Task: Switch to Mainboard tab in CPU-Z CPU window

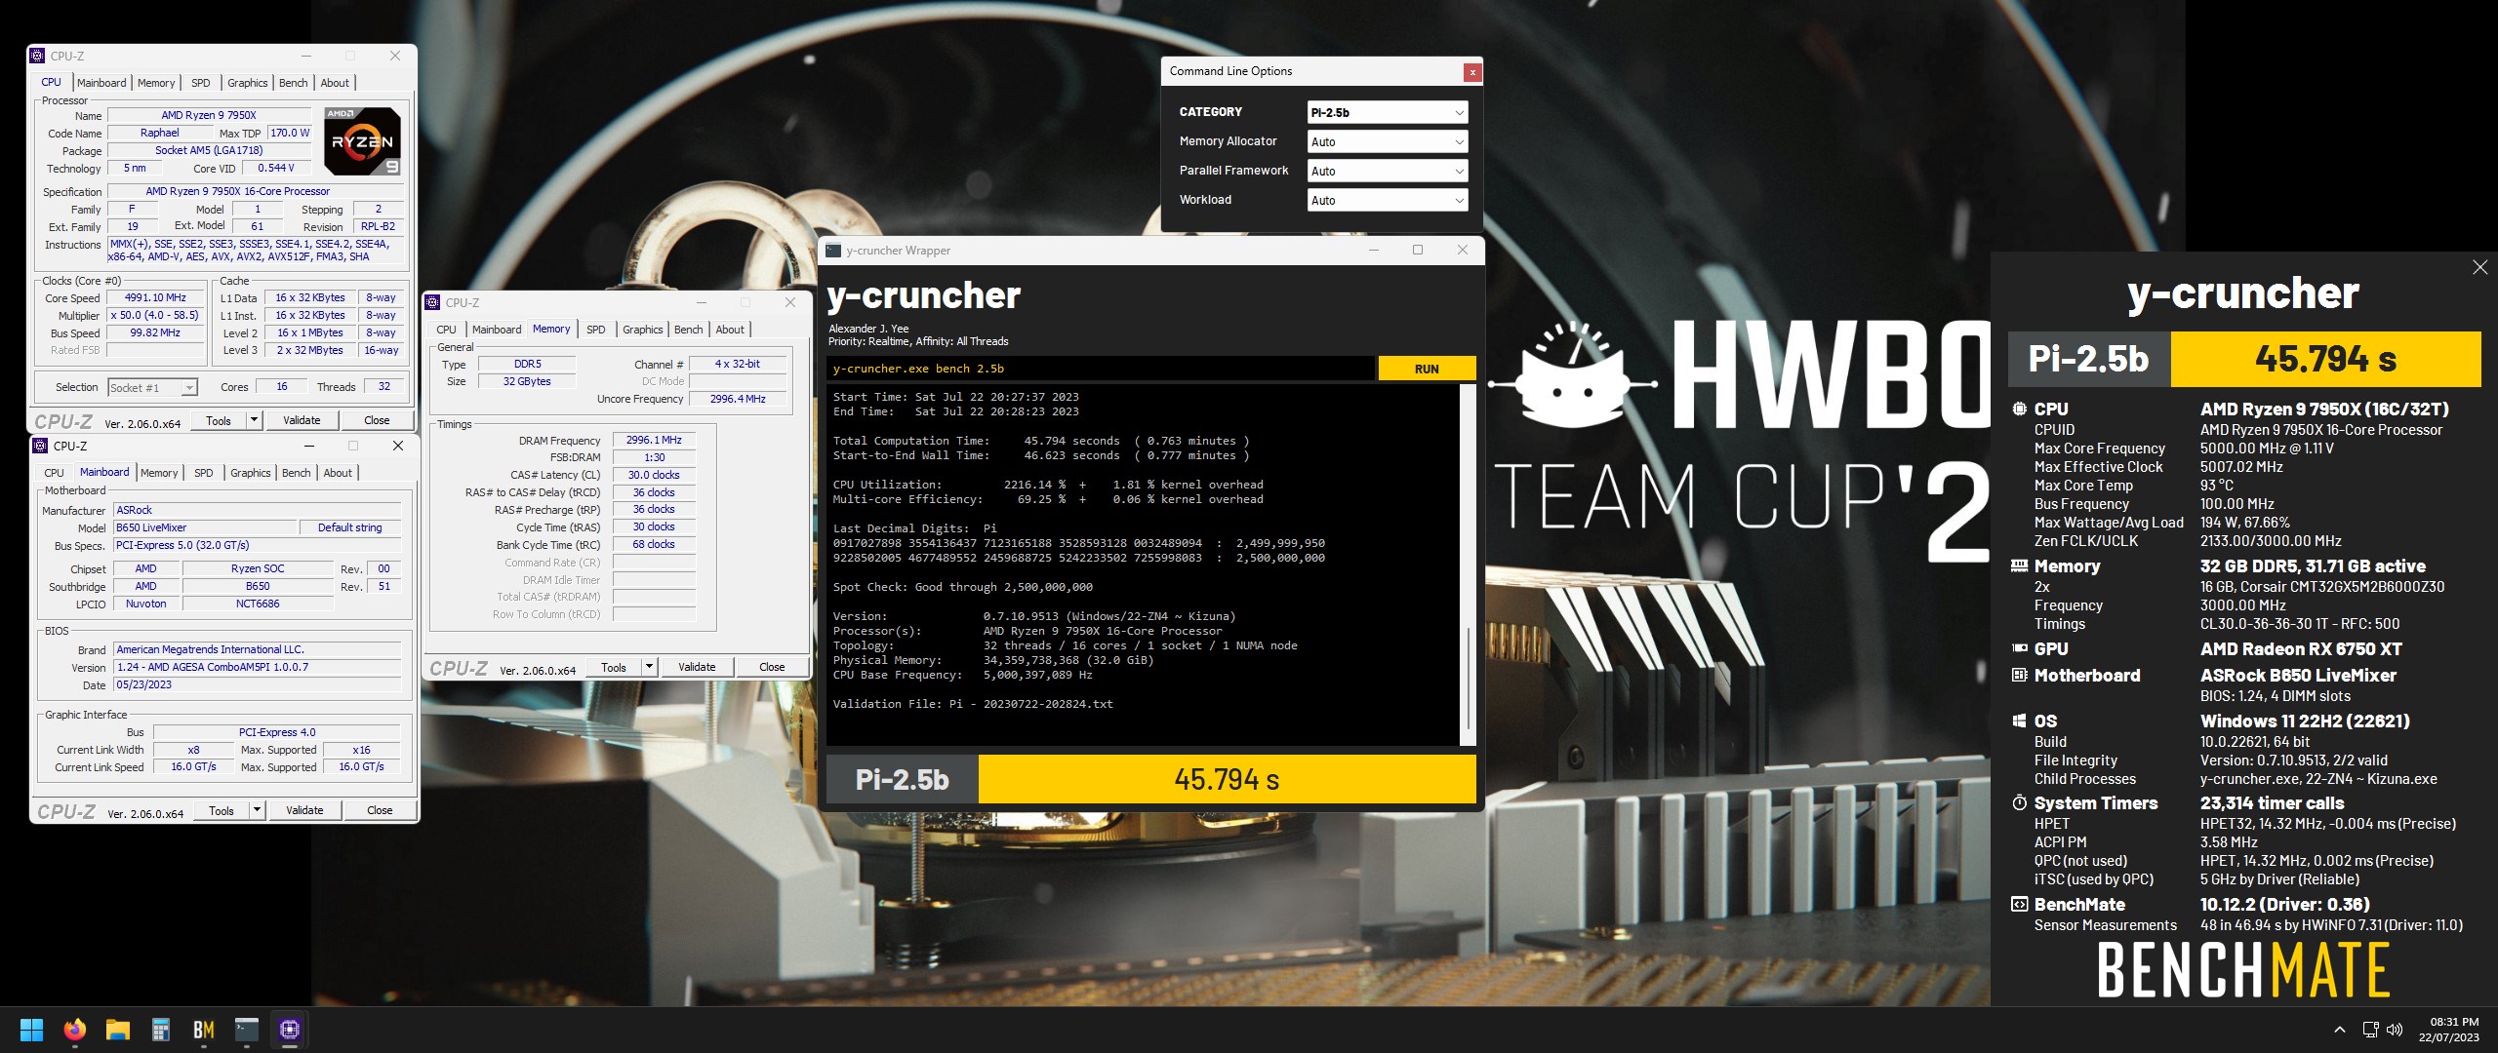Action: coord(101,83)
